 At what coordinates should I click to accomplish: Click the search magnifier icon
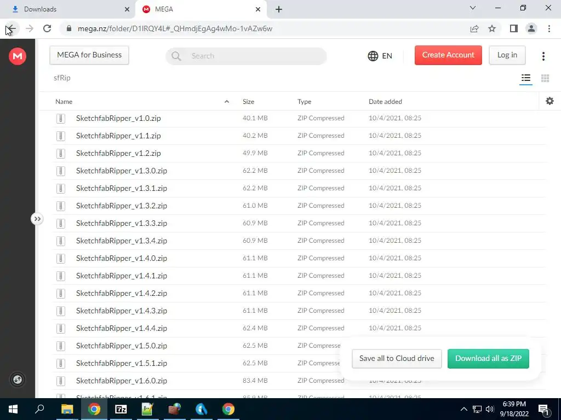[x=176, y=56]
